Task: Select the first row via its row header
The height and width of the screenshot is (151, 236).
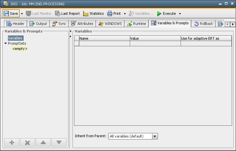Action: tap(77, 44)
